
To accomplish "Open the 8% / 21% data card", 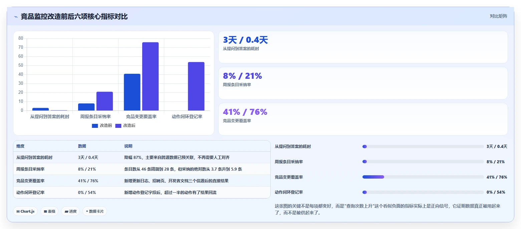I will pos(363,83).
